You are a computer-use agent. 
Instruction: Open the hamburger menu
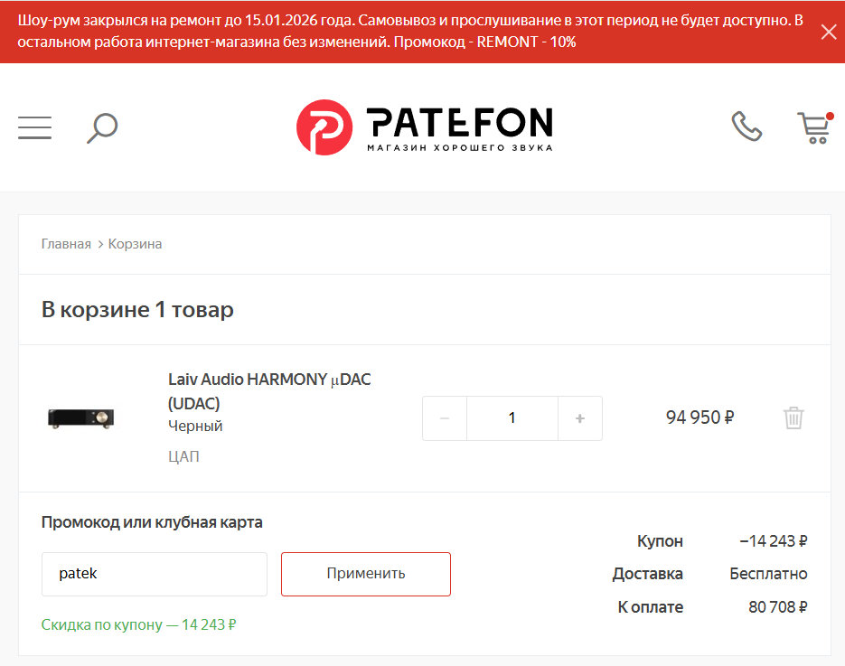tap(34, 127)
